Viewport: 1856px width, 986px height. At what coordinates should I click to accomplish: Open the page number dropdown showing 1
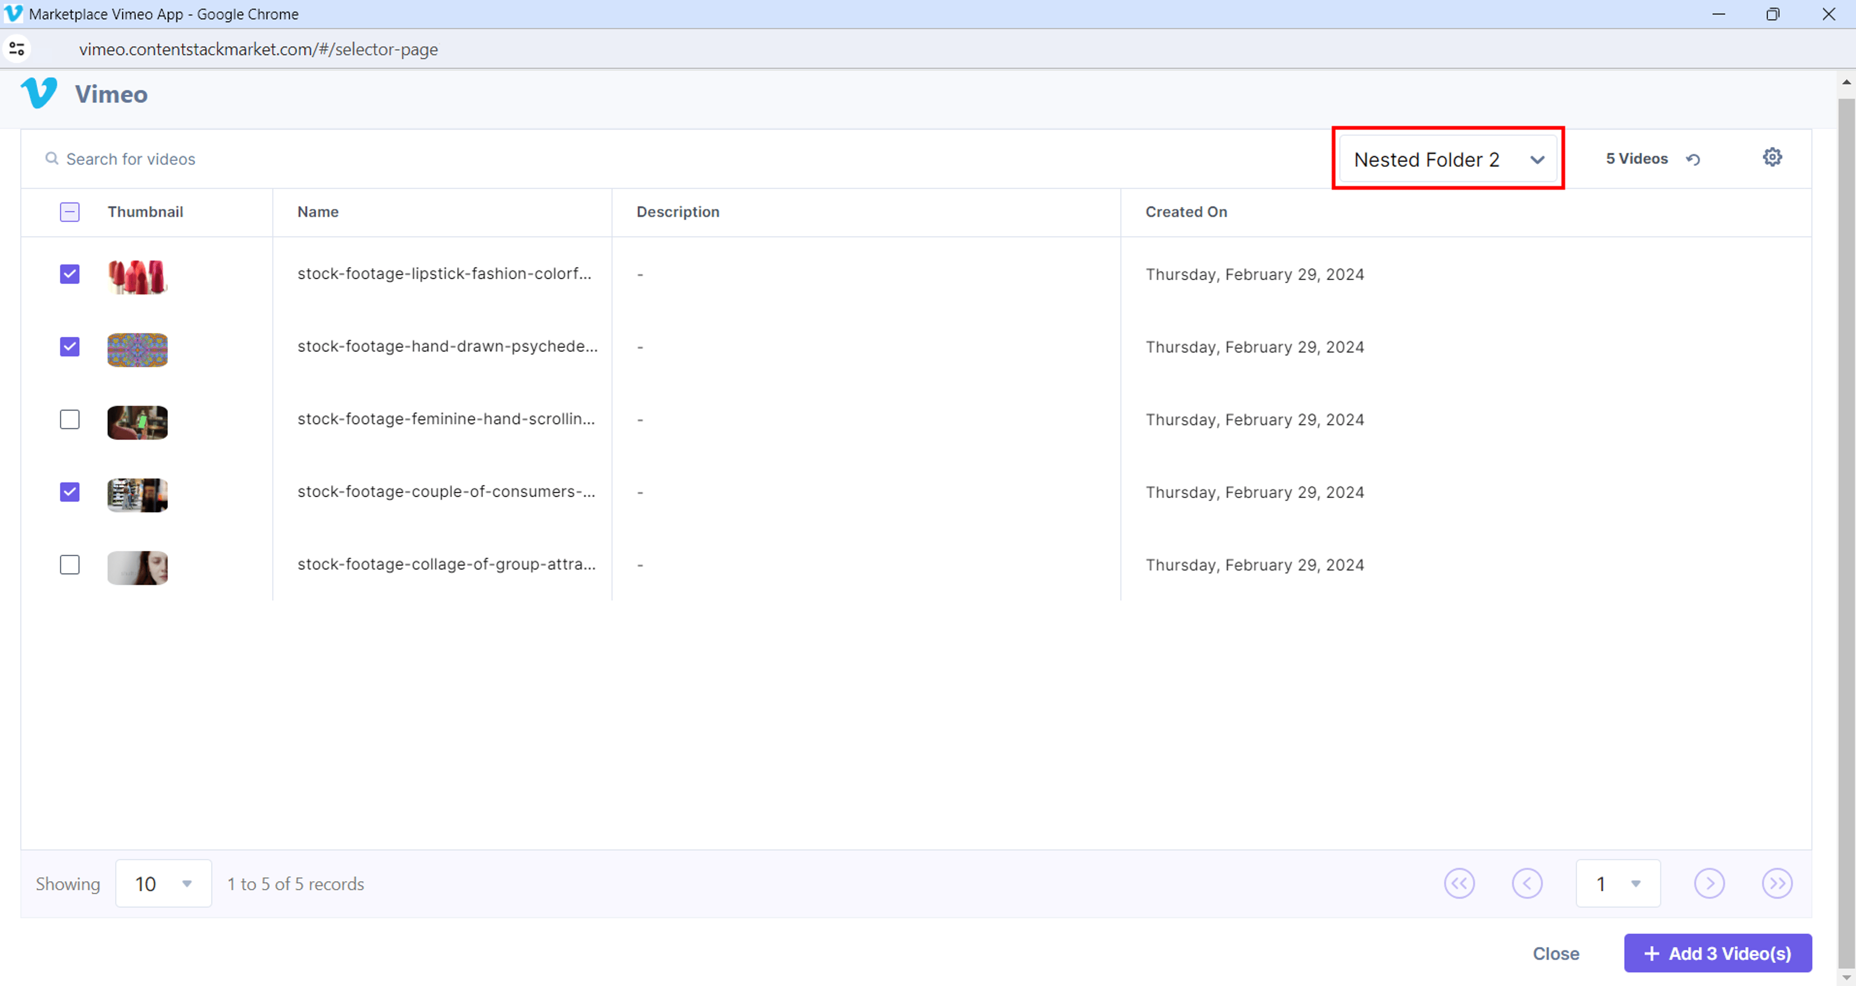tap(1618, 884)
